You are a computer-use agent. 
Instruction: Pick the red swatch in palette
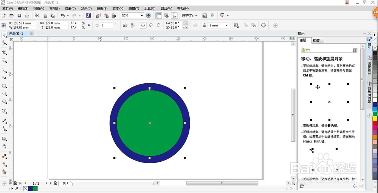click(375, 123)
